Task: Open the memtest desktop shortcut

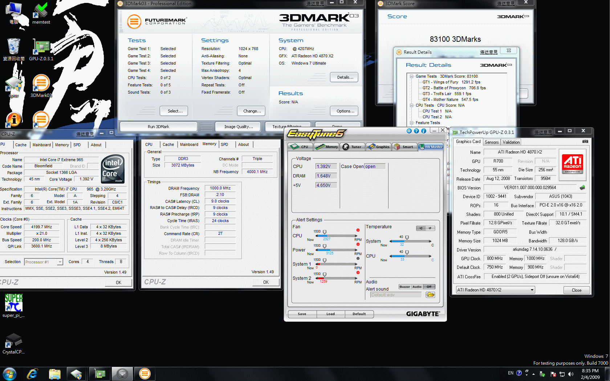Action: [x=41, y=13]
